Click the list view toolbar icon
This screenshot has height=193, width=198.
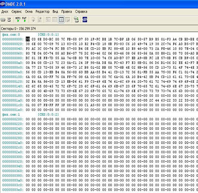coord(55,20)
